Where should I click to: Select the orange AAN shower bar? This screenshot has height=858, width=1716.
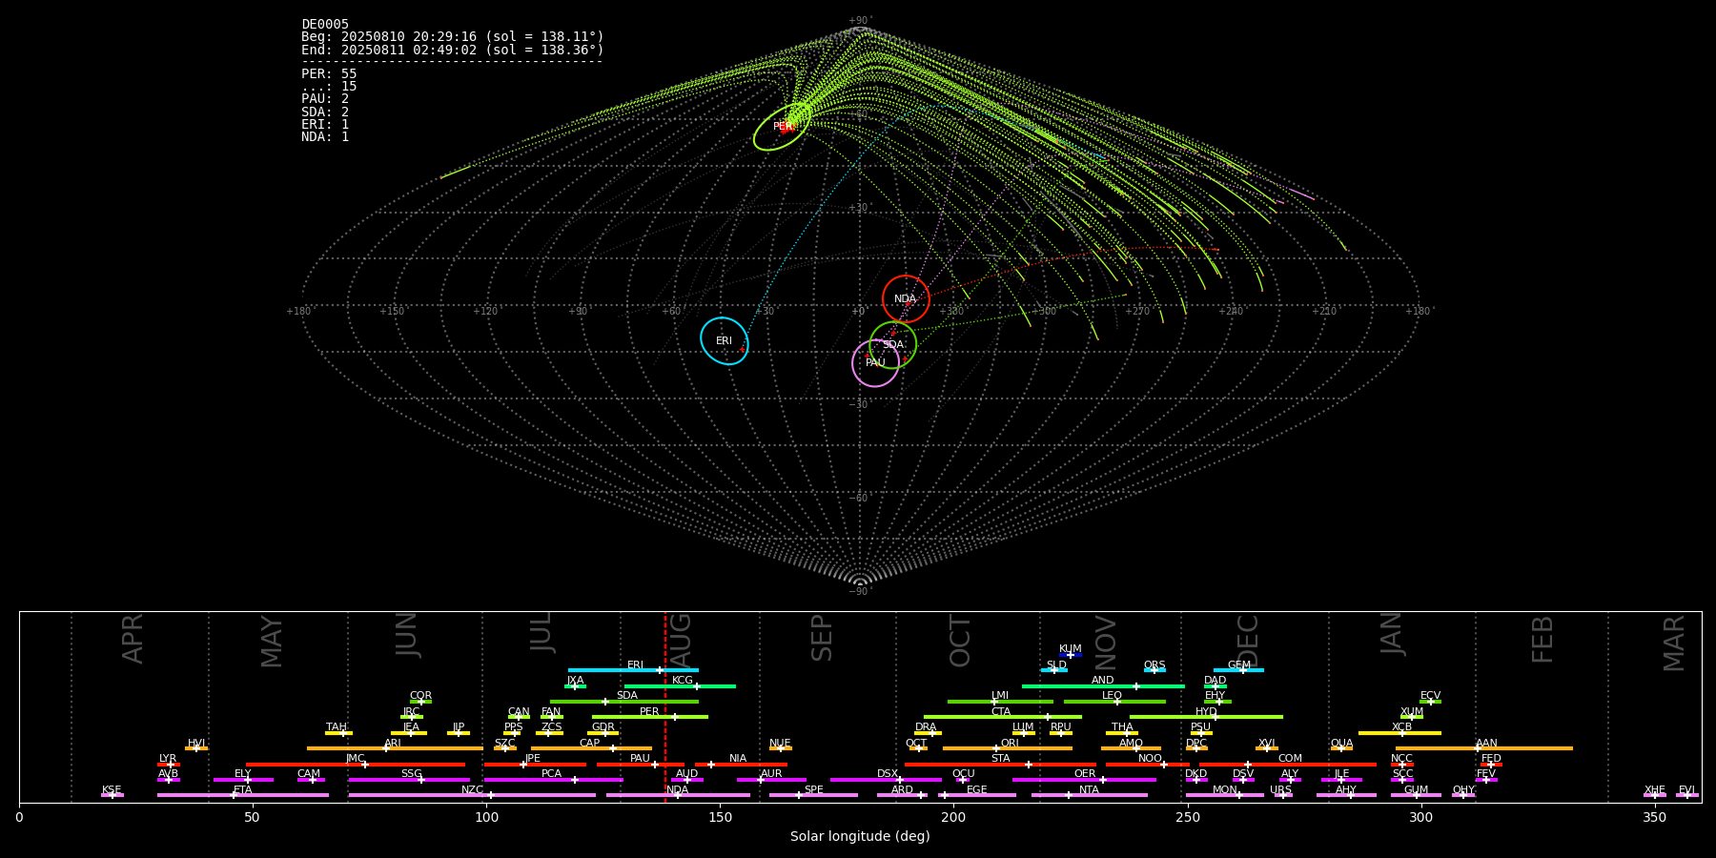tap(1484, 748)
